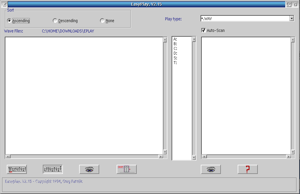Screen dimensions: 300x194
Task: Click the eye icon left of the Exit button
Action: tap(89, 169)
